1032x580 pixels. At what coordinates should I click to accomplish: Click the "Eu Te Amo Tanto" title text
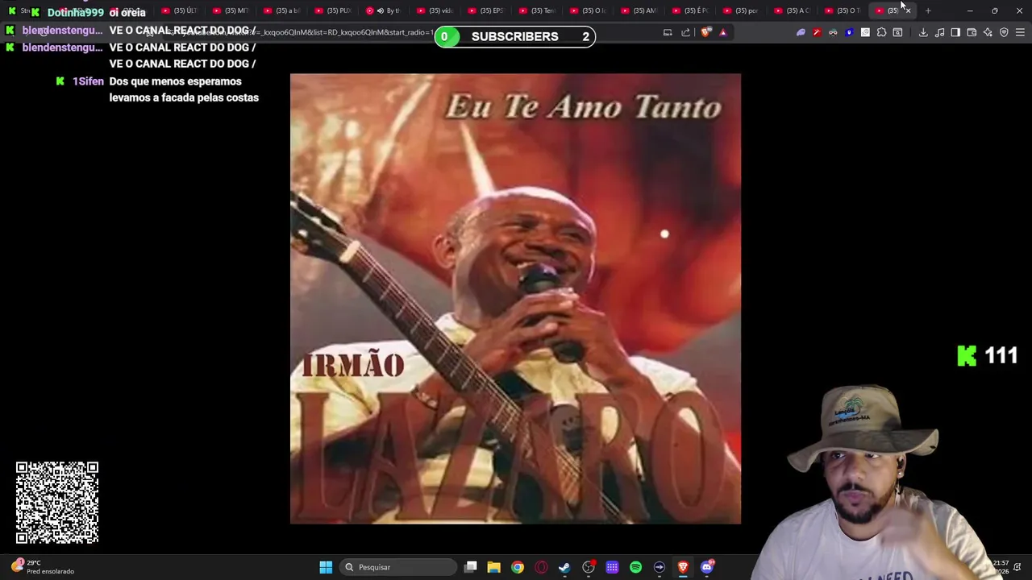point(583,106)
